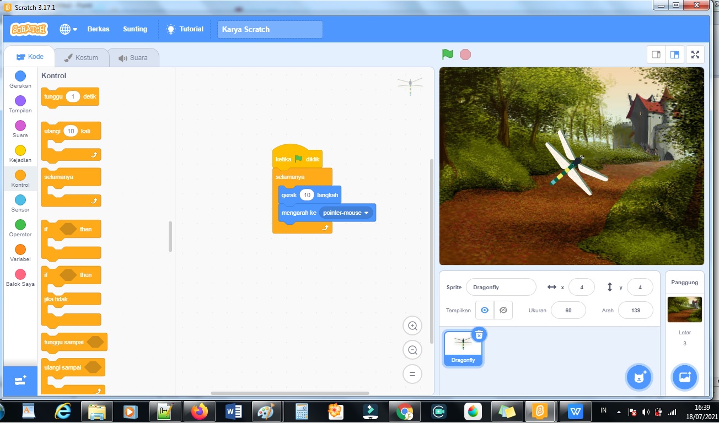Enter fullscreen stage mode
Screen dimensions: 719x423
click(695, 55)
